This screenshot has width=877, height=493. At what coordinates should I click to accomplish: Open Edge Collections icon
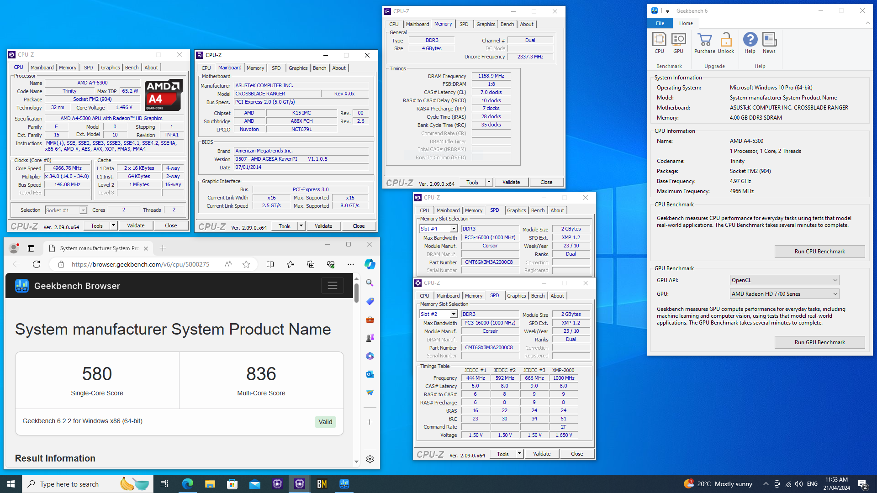point(311,264)
